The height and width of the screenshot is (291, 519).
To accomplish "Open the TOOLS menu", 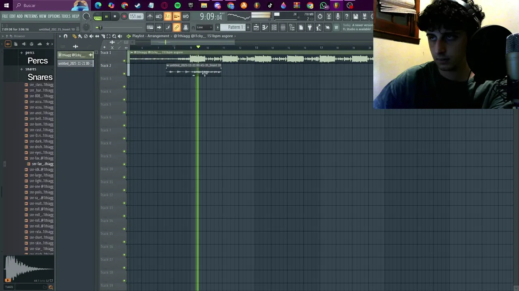I will [66, 16].
